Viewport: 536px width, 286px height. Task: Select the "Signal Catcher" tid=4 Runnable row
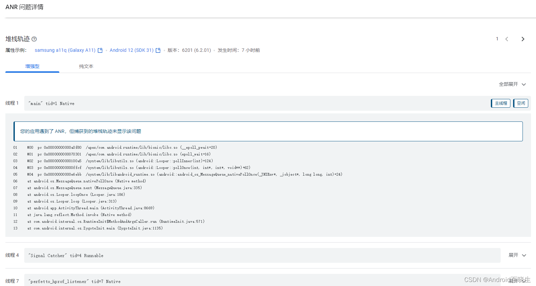pos(262,255)
